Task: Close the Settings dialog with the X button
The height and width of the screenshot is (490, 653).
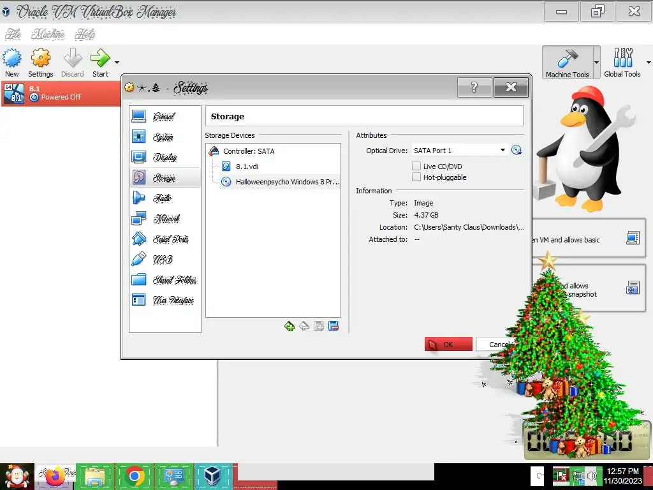Action: click(x=511, y=87)
